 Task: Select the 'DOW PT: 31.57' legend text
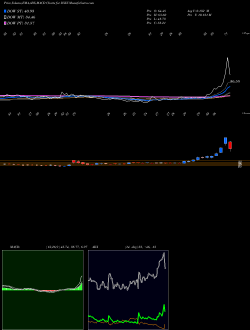point(20,23)
